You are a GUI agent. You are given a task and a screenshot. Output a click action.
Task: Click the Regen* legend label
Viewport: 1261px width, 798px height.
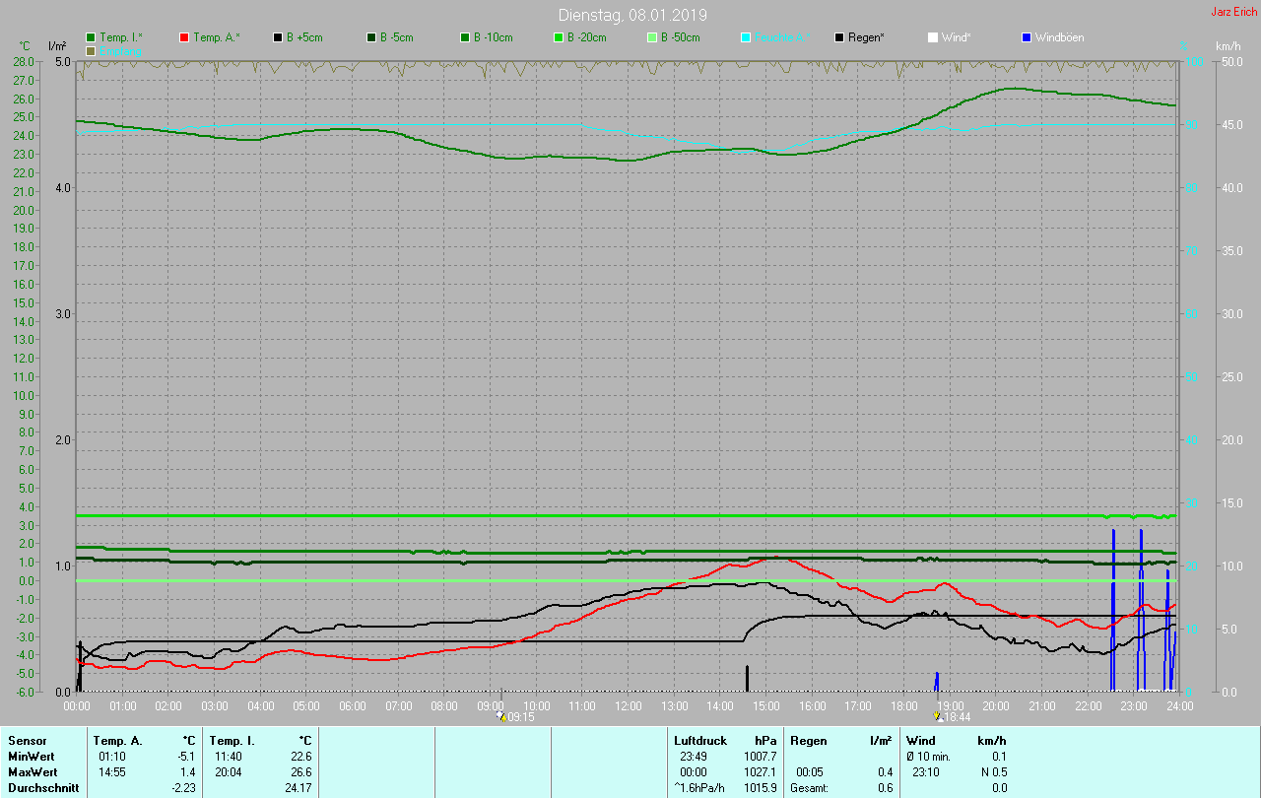[866, 37]
